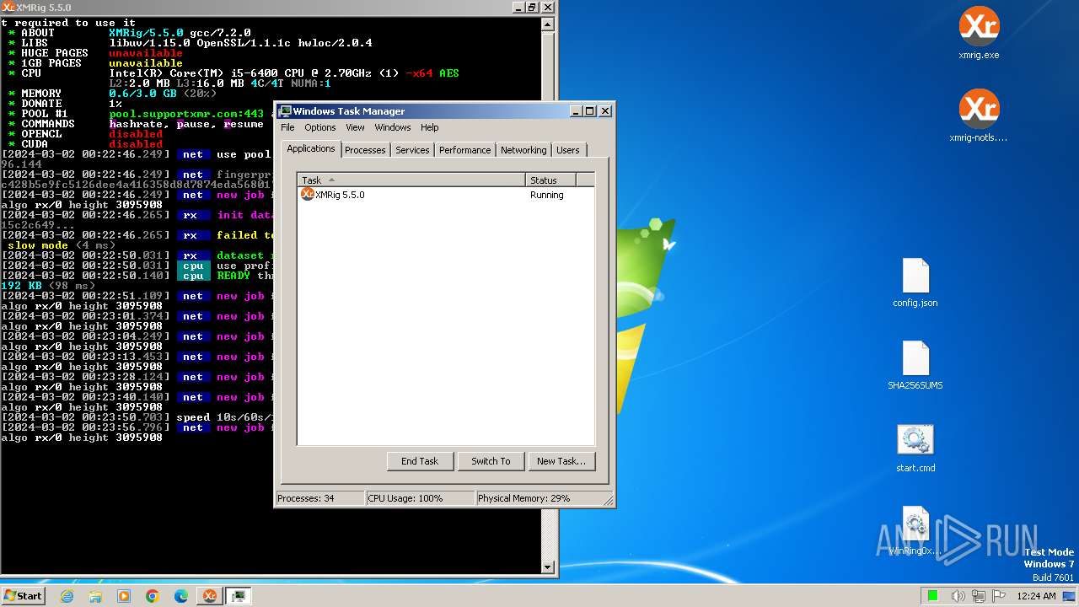1079x607 pixels.
Task: Click the XMRig icon in task list
Action: 308,195
